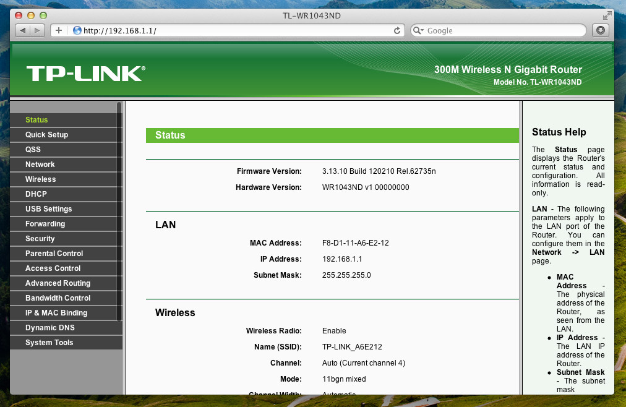626x407 pixels.
Task: Click the green Status section header
Action: (332, 135)
